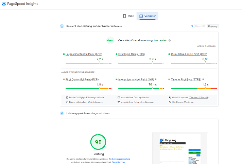Click the TTFB distribution bar
The height and width of the screenshot is (164, 242).
coord(194,88)
